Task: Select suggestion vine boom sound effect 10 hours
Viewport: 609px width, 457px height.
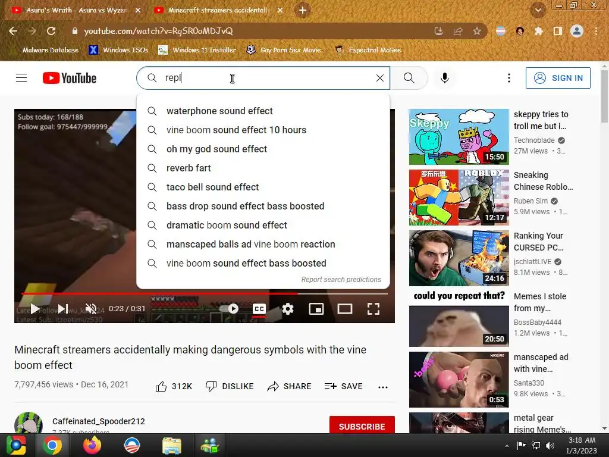Action: coord(263,130)
